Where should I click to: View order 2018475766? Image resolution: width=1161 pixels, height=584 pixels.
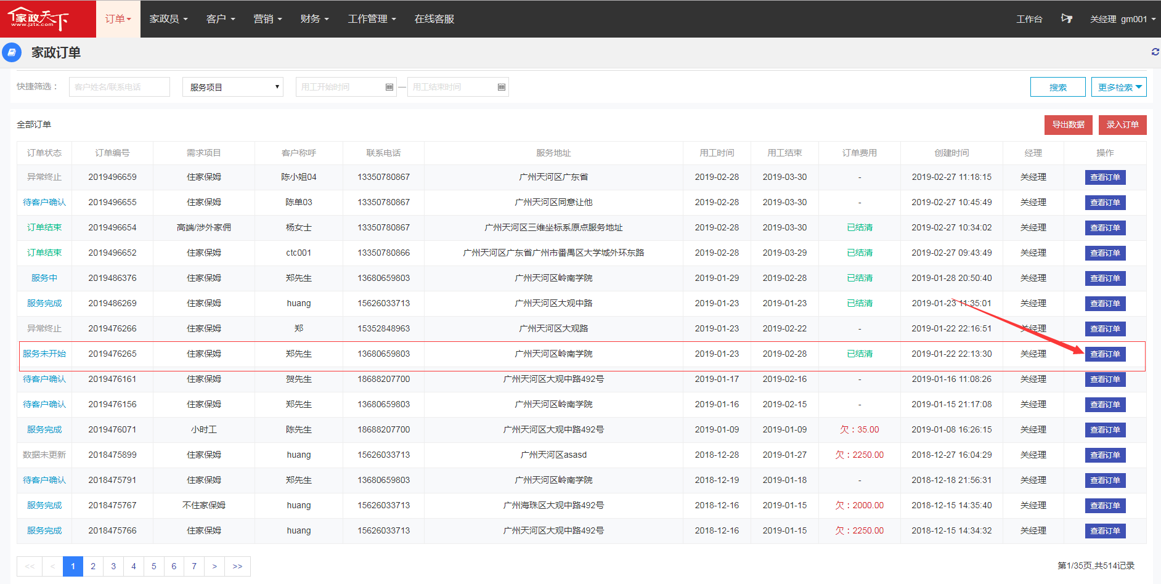[1105, 531]
